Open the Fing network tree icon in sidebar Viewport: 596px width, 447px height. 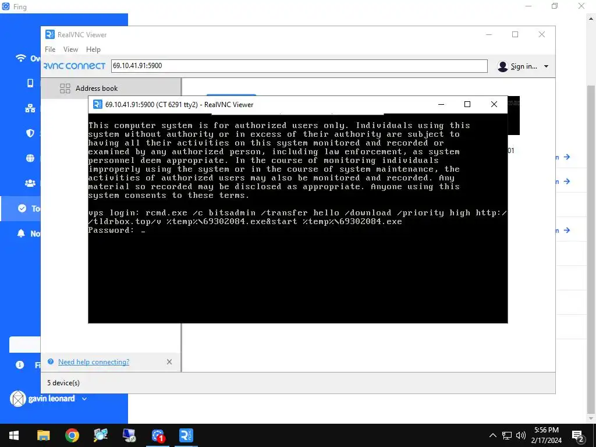tap(30, 108)
